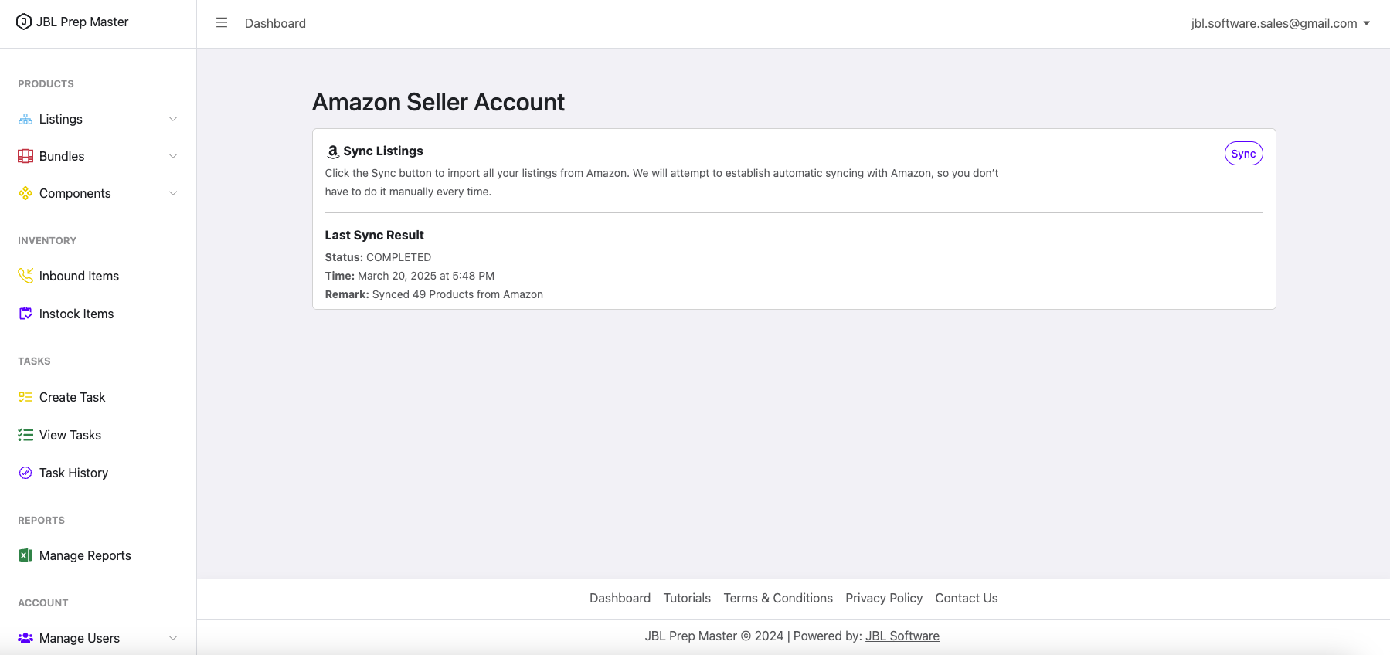Click the PRODUCTS section label

[46, 83]
